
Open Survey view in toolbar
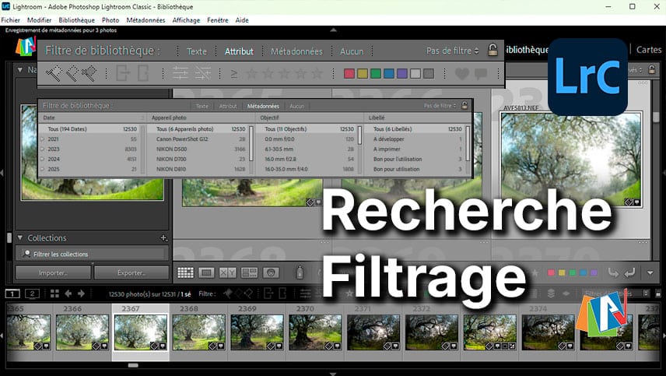pos(250,272)
